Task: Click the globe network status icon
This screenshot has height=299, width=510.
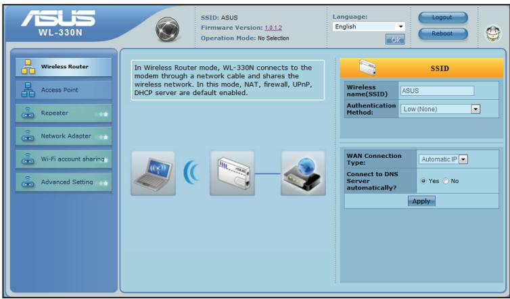Action: 167,30
